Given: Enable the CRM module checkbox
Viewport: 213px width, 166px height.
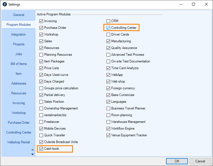Looking at the screenshot, I should coord(108,21).
